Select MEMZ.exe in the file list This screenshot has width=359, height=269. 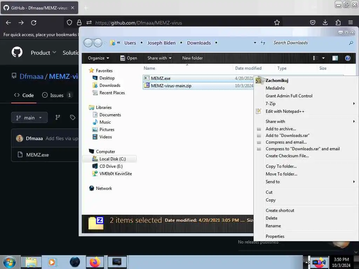coord(161,78)
